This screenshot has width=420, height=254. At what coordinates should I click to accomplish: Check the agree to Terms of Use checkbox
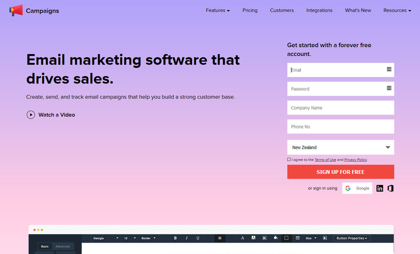(x=289, y=160)
